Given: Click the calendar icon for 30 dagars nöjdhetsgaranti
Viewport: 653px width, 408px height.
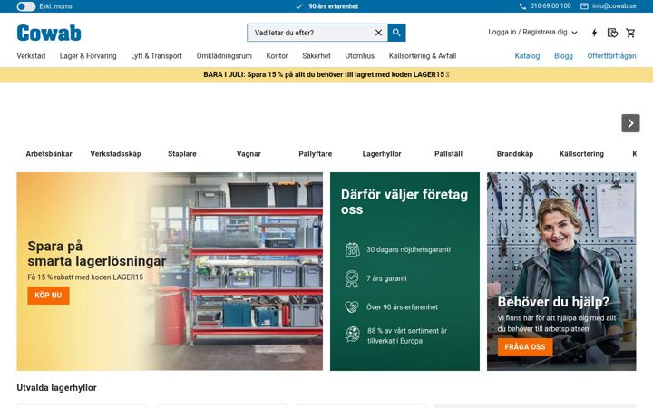Looking at the screenshot, I should click(352, 249).
